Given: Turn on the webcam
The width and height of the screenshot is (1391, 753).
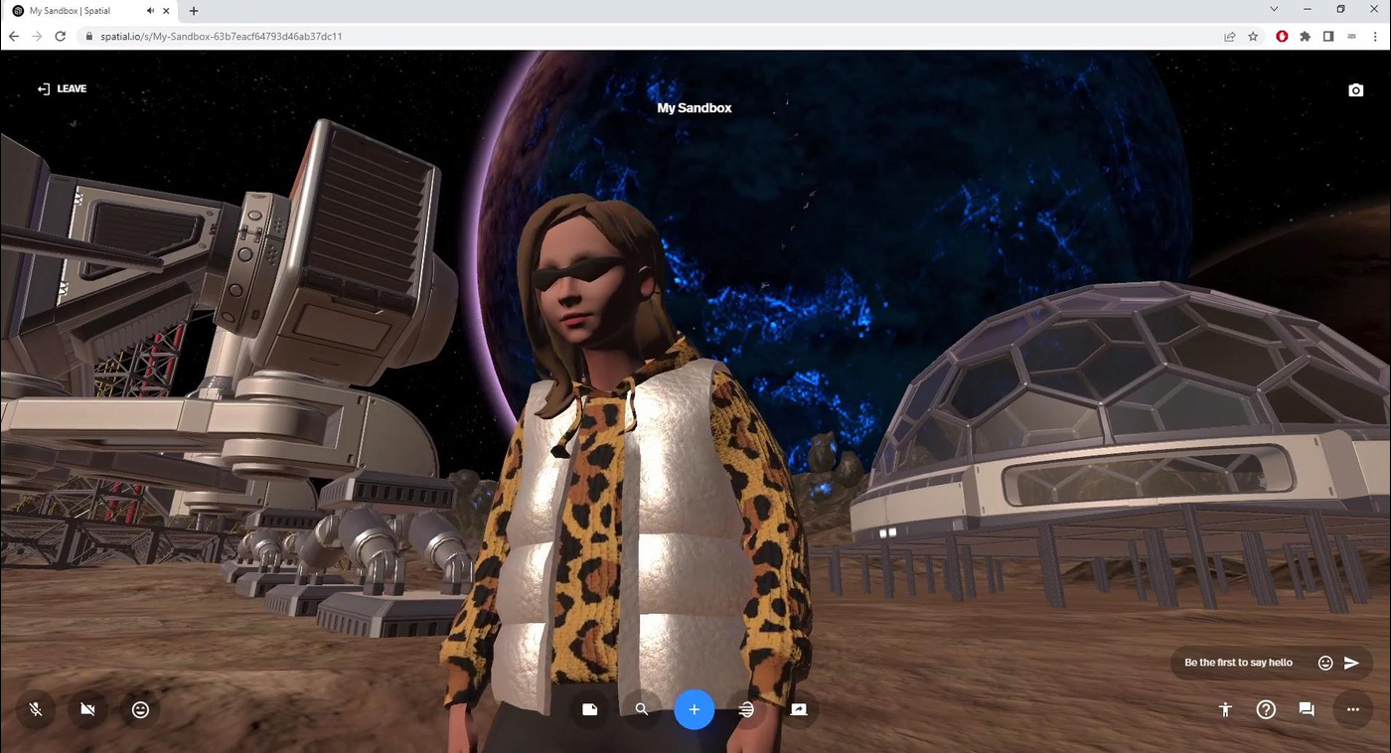Looking at the screenshot, I should tap(87, 709).
